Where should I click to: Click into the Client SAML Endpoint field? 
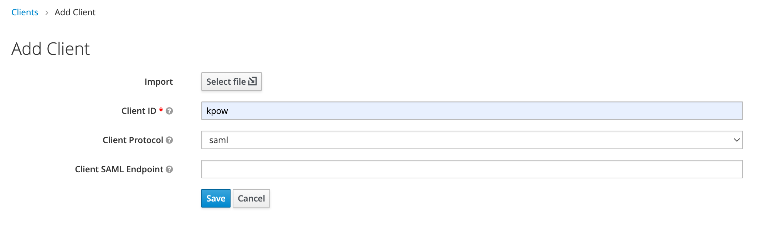pos(472,169)
